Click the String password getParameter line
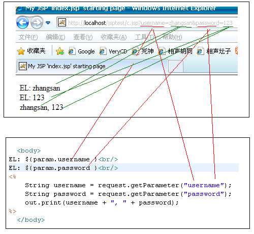 click(128, 194)
